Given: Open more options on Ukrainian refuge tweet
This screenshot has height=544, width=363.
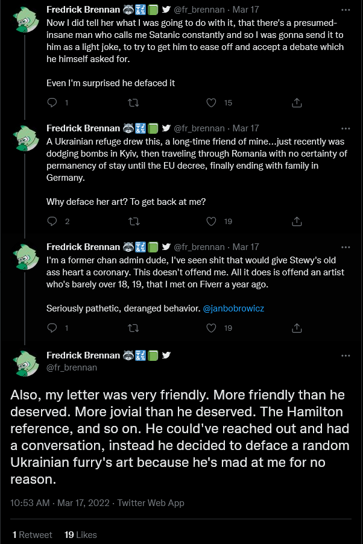Looking at the screenshot, I should click(346, 128).
